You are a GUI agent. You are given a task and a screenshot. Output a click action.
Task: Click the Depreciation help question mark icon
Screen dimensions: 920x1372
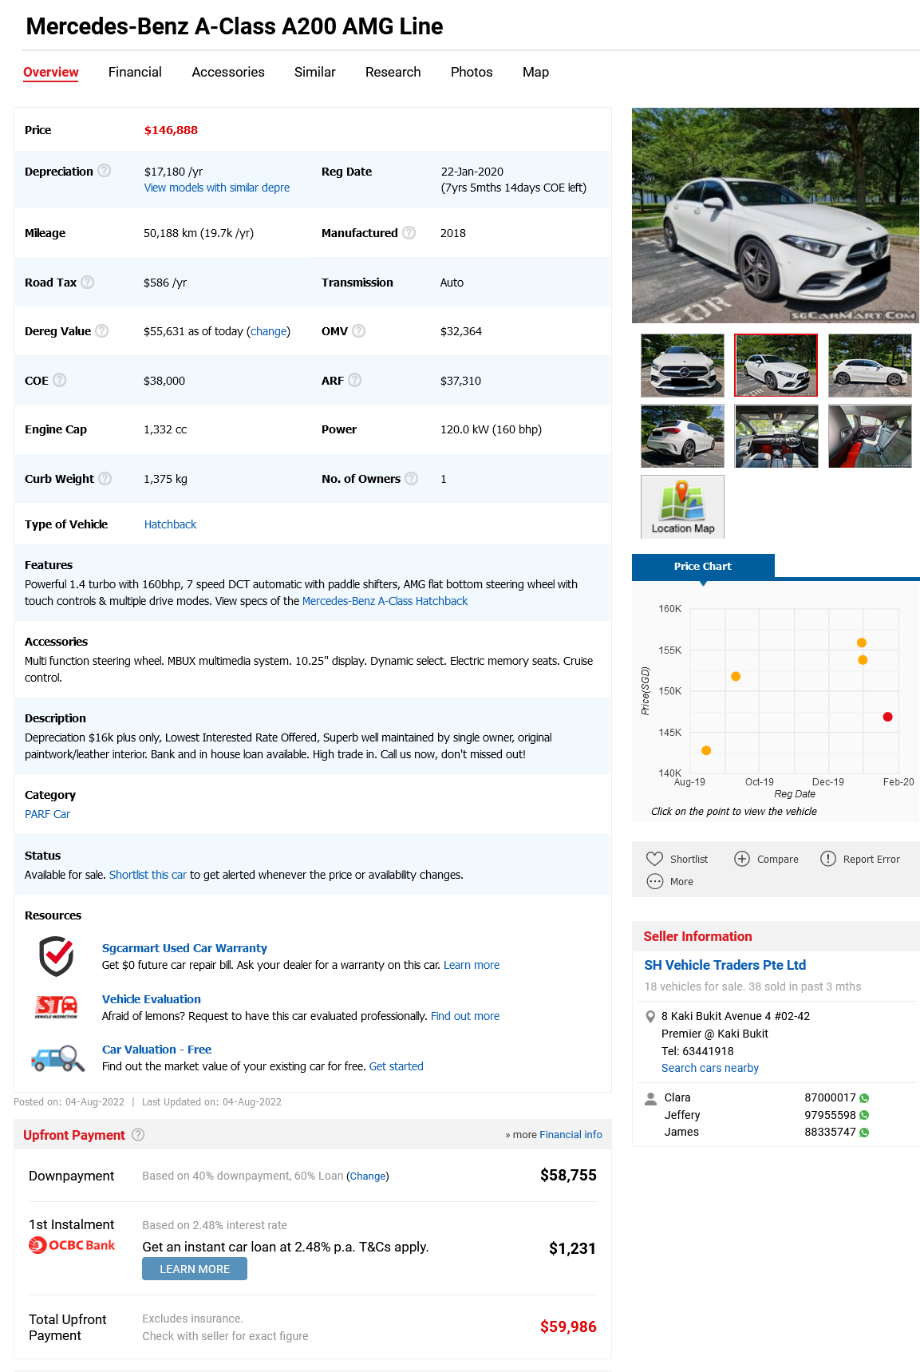[x=105, y=171]
